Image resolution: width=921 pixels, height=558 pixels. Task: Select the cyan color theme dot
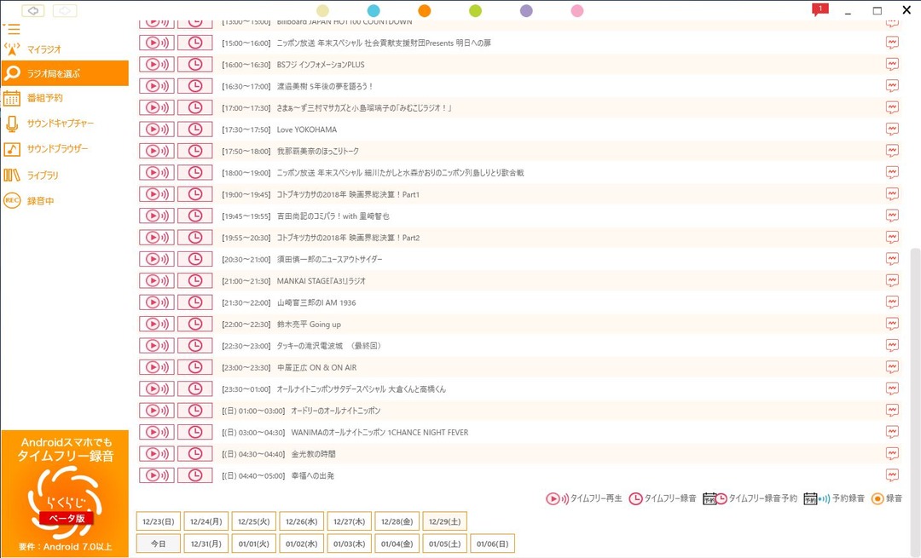coord(374,10)
